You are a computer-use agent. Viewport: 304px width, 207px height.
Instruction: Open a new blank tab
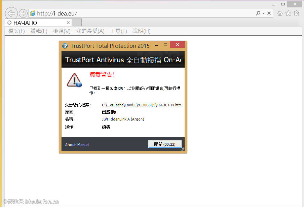click(77, 23)
